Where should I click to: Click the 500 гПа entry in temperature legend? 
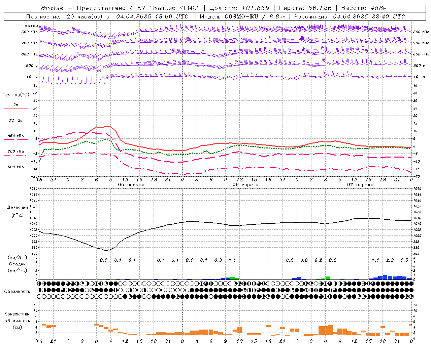pyautogui.click(x=16, y=167)
